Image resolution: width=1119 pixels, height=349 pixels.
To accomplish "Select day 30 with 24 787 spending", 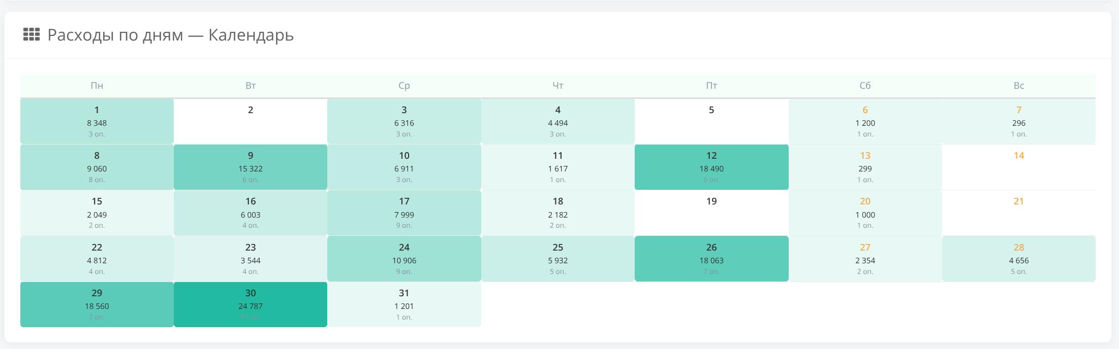I will (250, 304).
